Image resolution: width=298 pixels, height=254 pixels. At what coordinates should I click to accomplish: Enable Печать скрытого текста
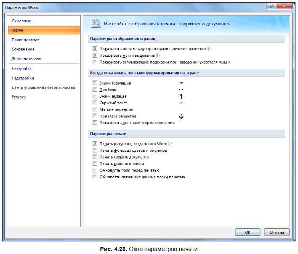tap(95, 164)
